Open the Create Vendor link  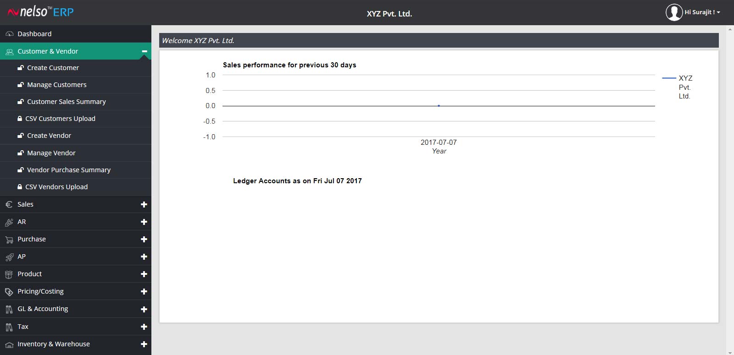point(49,136)
